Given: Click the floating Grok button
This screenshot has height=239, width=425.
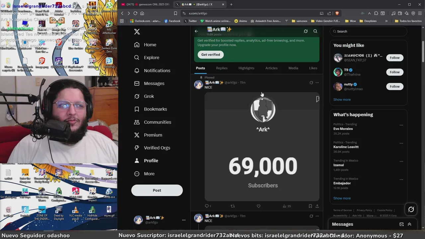Looking at the screenshot, I should click(411, 209).
